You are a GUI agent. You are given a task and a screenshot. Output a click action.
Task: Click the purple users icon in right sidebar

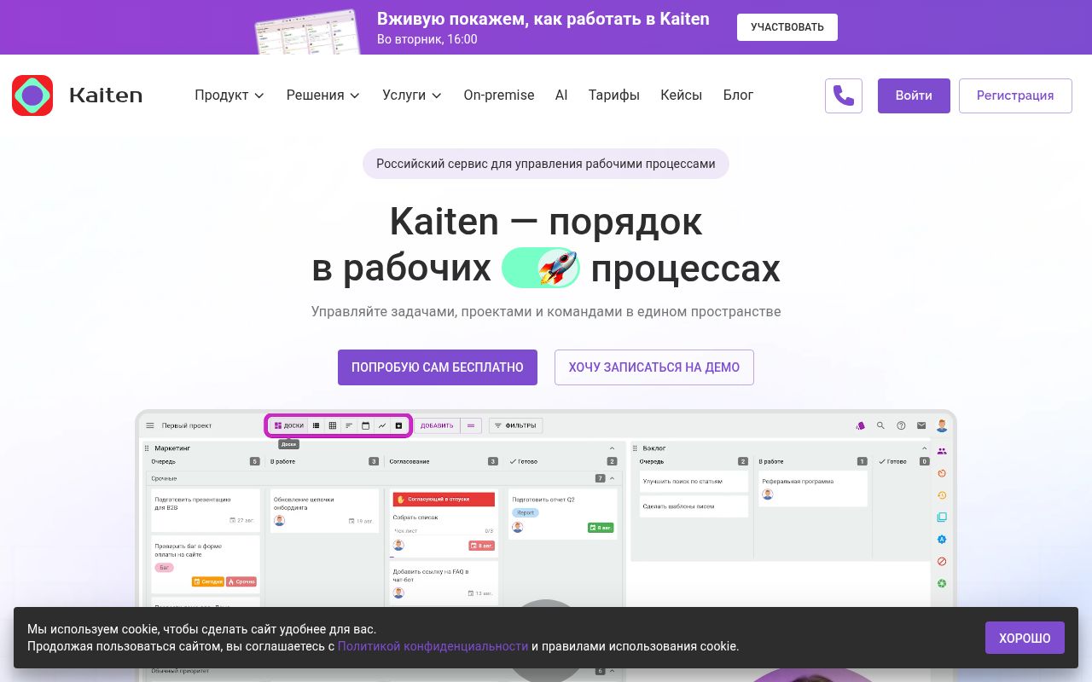[x=942, y=451]
